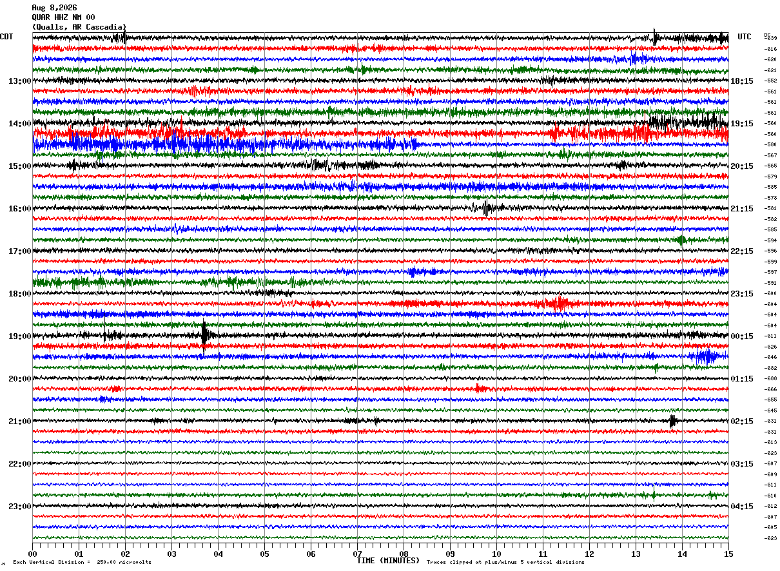Select the "20:15" UTC time label
Screen dimensions: 780x571
743,166
